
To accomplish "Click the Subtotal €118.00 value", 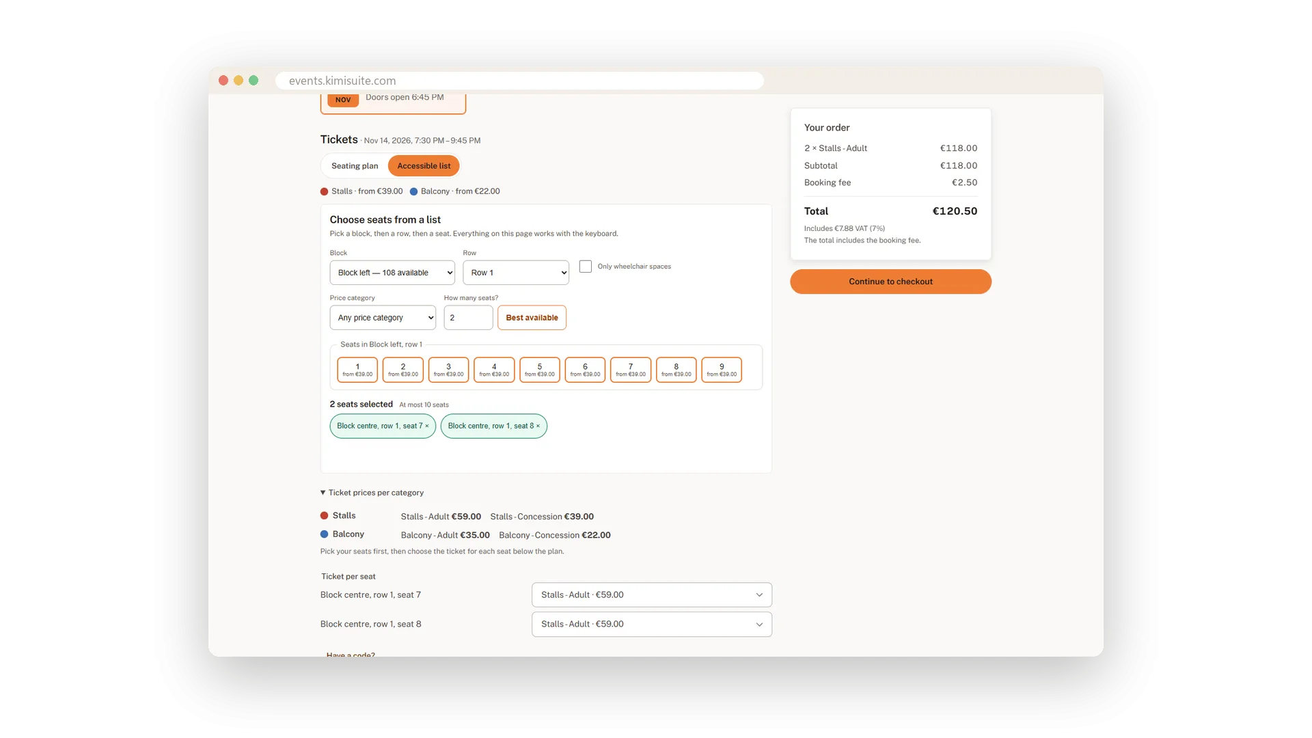I will pos(958,165).
